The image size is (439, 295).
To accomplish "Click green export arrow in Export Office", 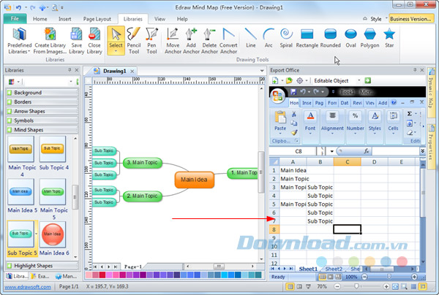I will 367,81.
